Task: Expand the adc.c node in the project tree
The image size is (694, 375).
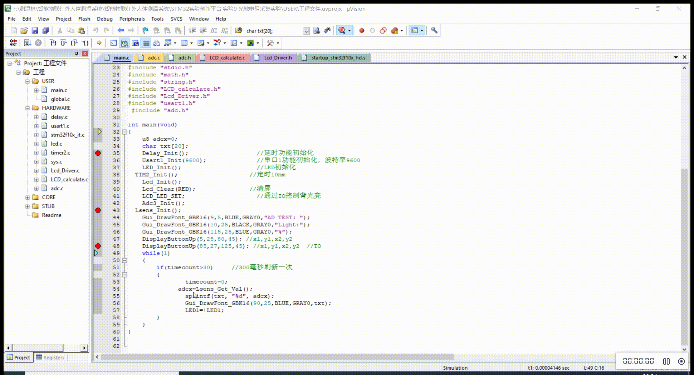Action: point(36,189)
